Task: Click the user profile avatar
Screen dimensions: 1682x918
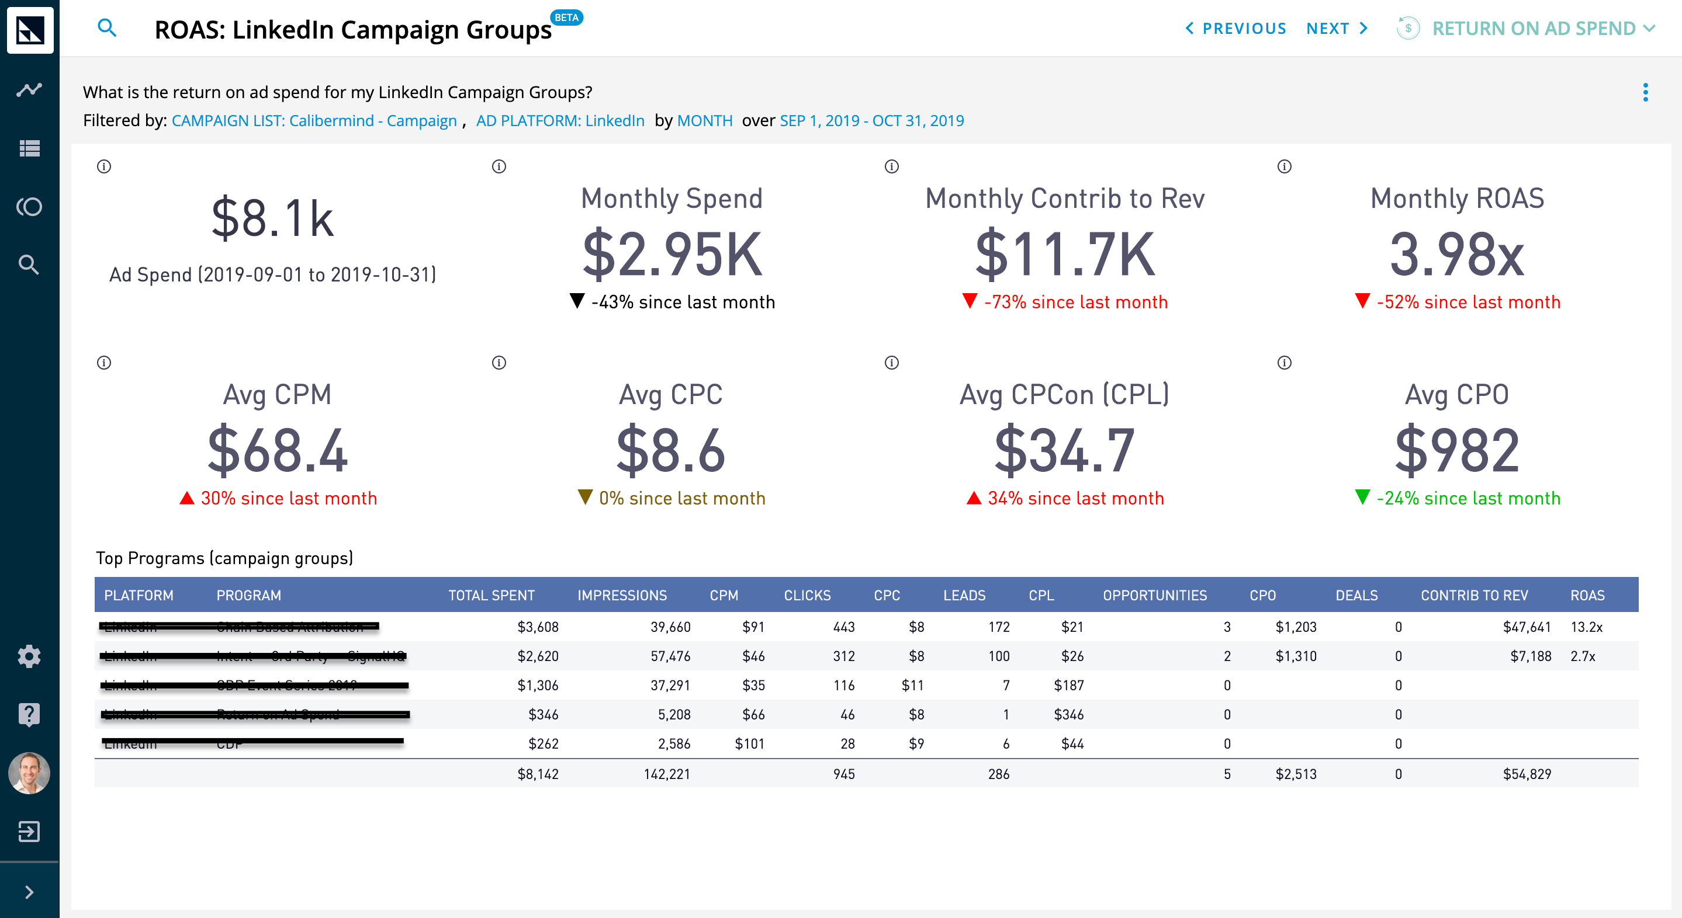Action: [29, 773]
